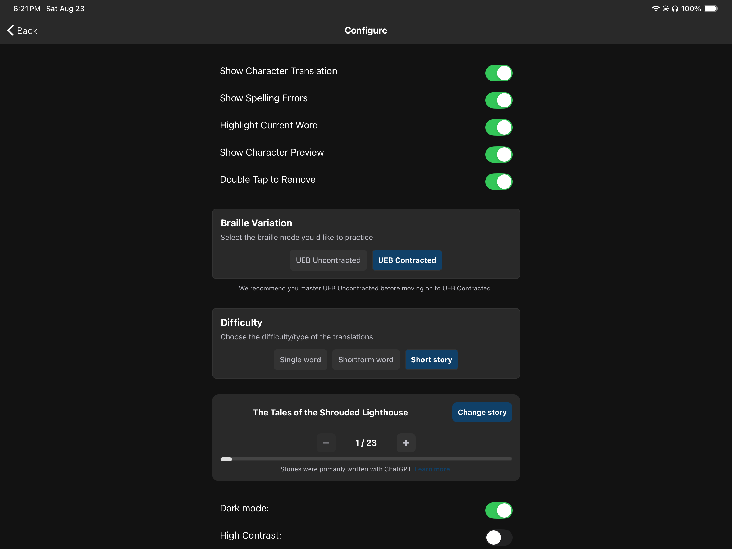This screenshot has height=549, width=732.
Task: Choose Single word difficulty
Action: tap(300, 360)
